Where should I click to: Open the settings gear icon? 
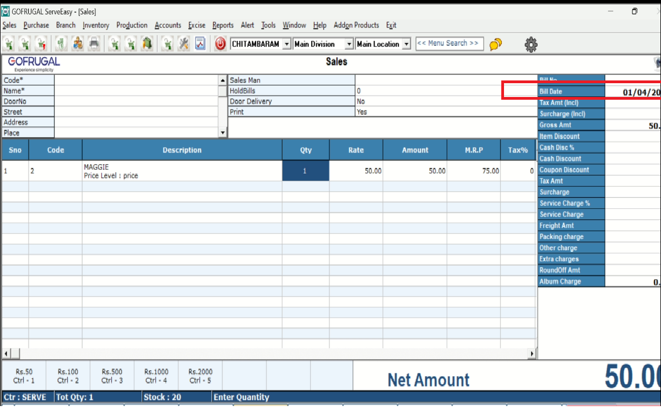[531, 44]
